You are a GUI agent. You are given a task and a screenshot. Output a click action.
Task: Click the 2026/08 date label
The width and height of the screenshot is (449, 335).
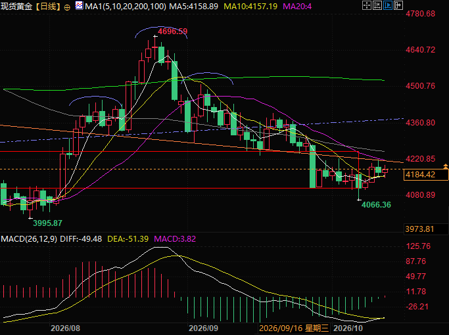(x=65, y=328)
